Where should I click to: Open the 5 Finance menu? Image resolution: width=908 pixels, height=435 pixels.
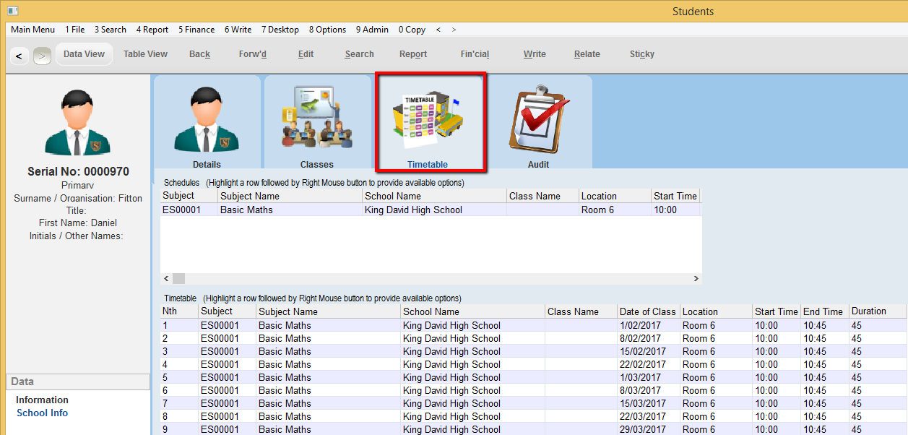196,30
